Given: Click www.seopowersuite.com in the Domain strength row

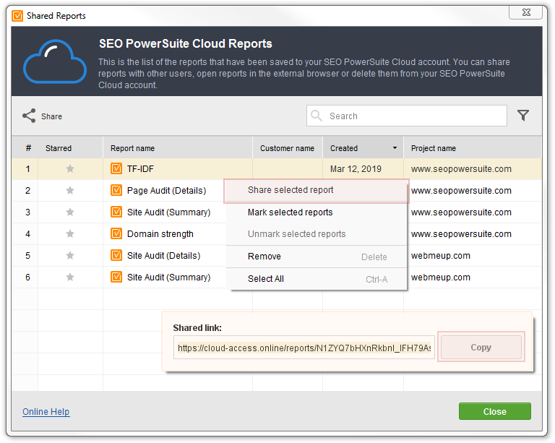Looking at the screenshot, I should click(461, 234).
